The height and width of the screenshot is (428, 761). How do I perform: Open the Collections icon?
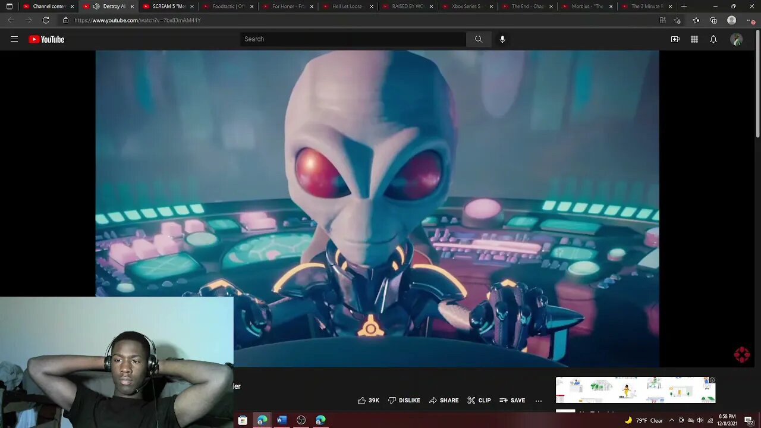click(x=713, y=20)
